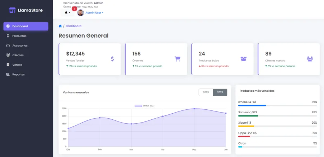Click the open box icon on Productos bajos
The width and height of the screenshot is (324, 157).
tap(244, 59)
